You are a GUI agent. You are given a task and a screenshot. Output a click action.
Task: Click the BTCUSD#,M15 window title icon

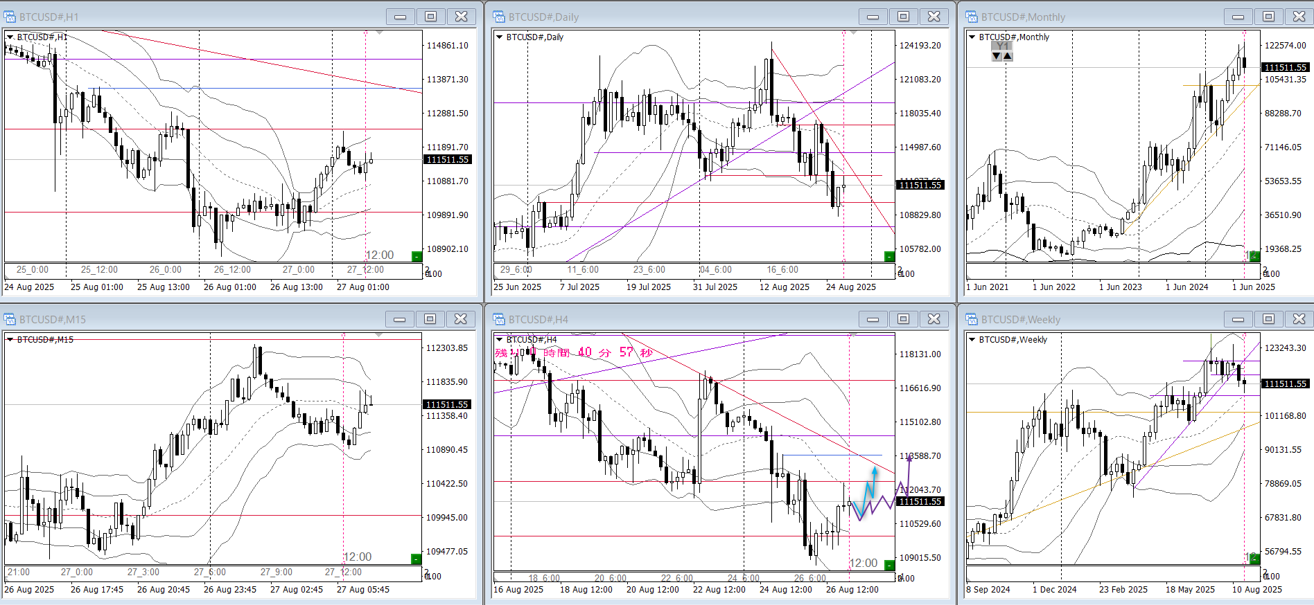click(x=10, y=319)
